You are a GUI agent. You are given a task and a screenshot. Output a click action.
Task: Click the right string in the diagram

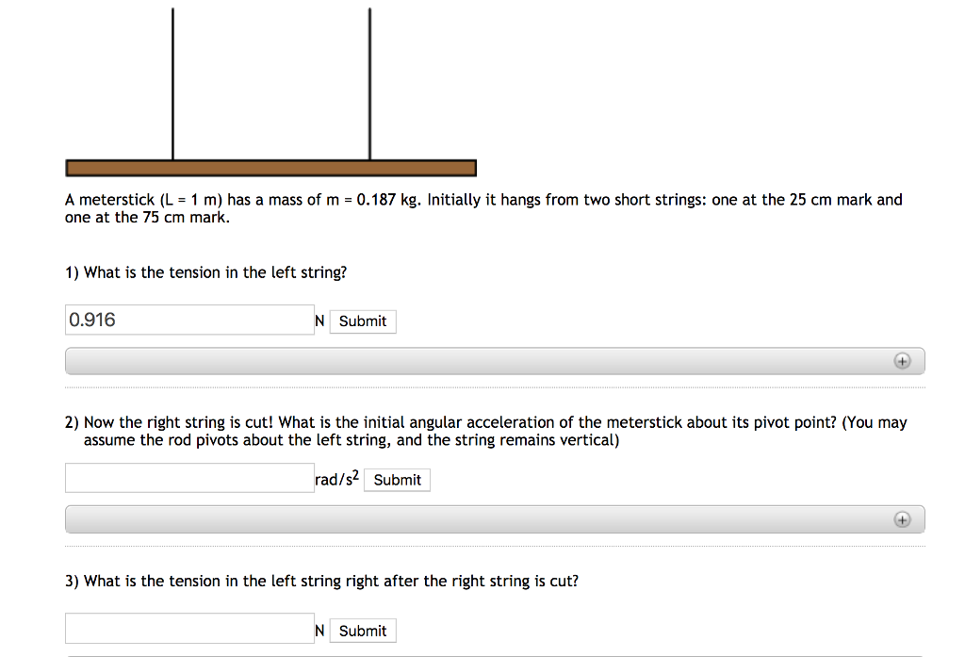[x=369, y=85]
